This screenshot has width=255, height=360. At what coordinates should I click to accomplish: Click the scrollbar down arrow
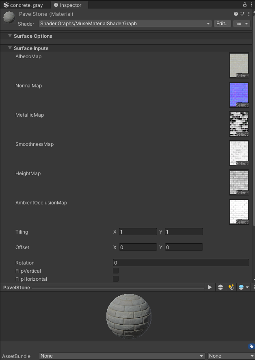254,280
